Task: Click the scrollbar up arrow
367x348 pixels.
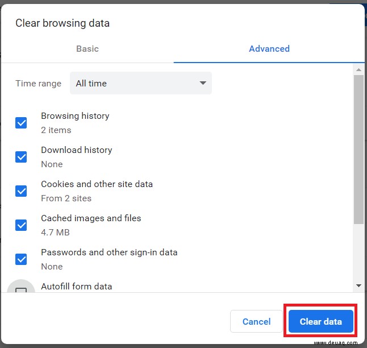Action: [358, 70]
